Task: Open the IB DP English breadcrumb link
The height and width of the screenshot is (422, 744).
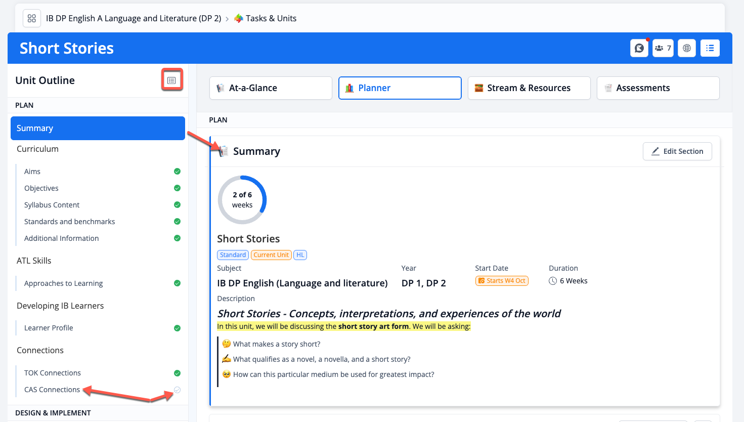Action: click(134, 18)
